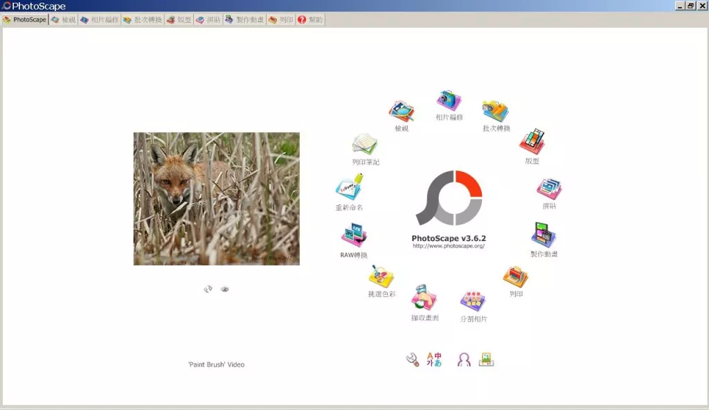Launch 製作動畫 animation icon in the circular menu
This screenshot has width=709, height=410.
click(543, 235)
